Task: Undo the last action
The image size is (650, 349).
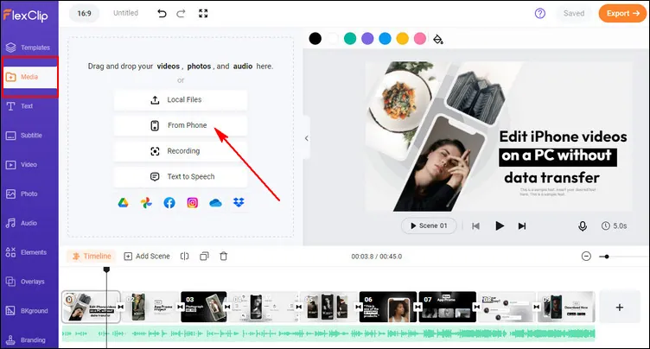Action: click(x=162, y=14)
